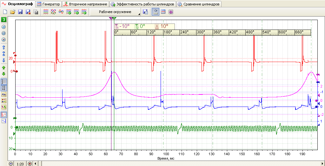Viewport: 325px width, 166px height.
Task: Toggle the T1 T2 markers button
Action: pos(4,107)
